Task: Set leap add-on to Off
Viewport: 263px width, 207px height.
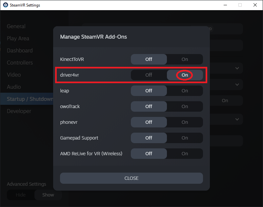Action: click(149, 91)
